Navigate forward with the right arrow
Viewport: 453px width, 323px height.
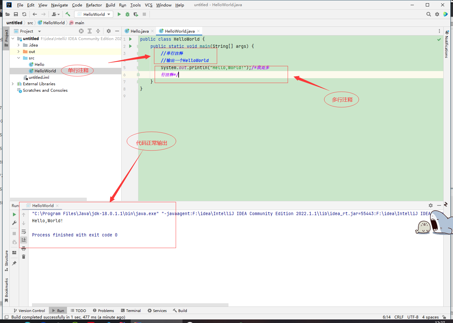[x=43, y=14]
